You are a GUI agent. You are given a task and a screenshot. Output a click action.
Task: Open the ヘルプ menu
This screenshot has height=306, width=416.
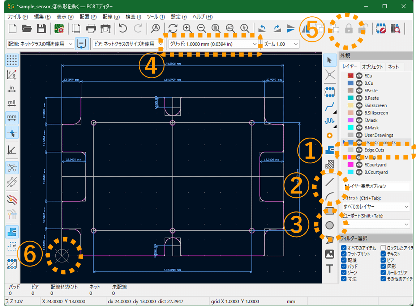[202, 17]
